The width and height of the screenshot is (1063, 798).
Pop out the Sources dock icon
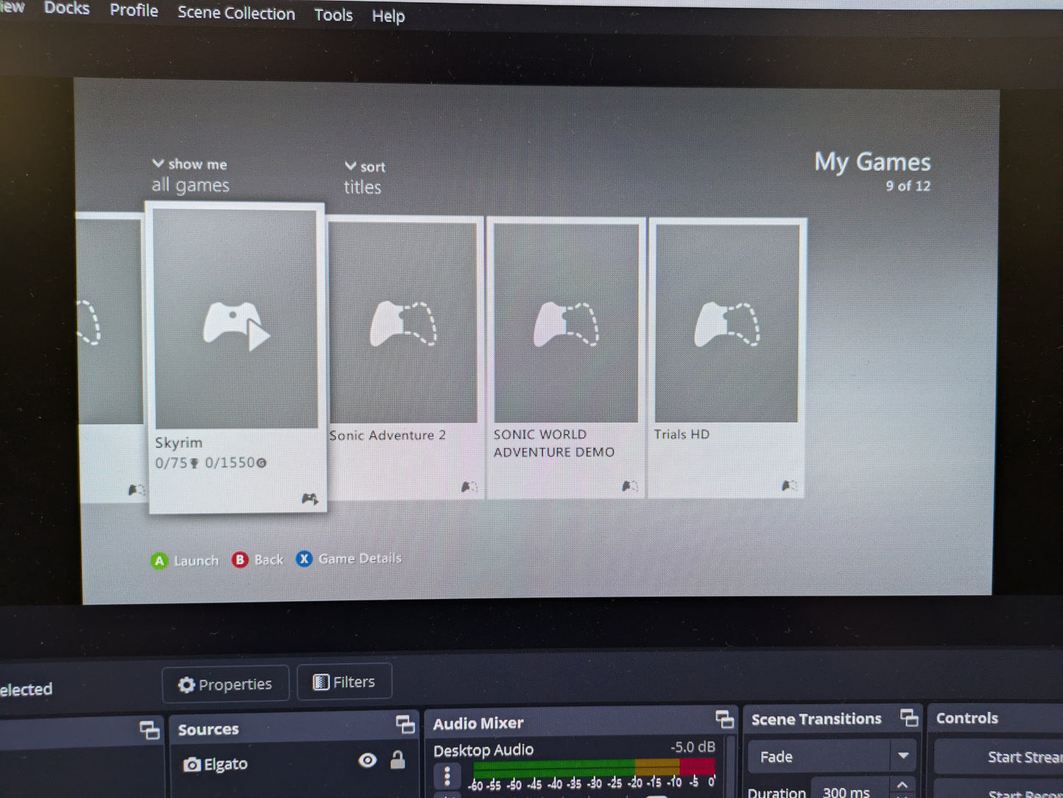(x=405, y=724)
